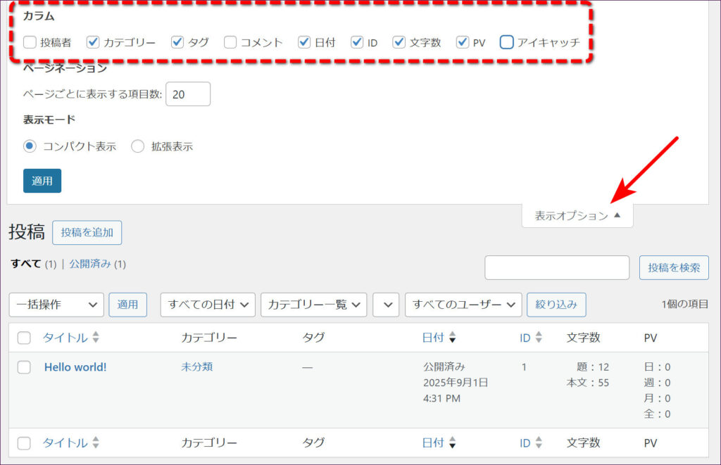Show すべて posts filter
Viewport: 721px width, 465px height.
(x=26, y=264)
